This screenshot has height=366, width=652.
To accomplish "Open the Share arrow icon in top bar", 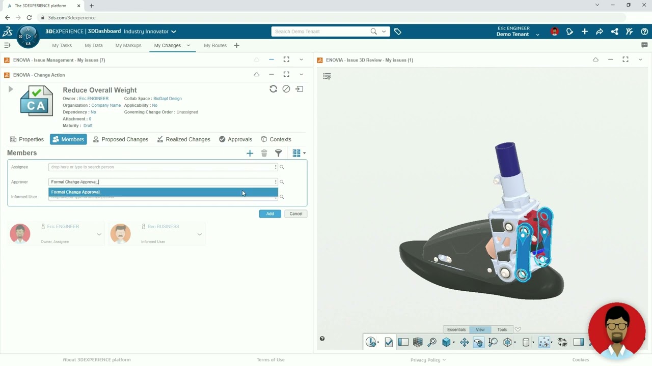I will (x=600, y=32).
